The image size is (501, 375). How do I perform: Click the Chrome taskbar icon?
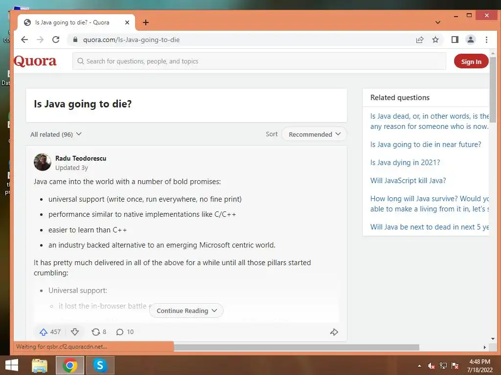click(x=70, y=365)
